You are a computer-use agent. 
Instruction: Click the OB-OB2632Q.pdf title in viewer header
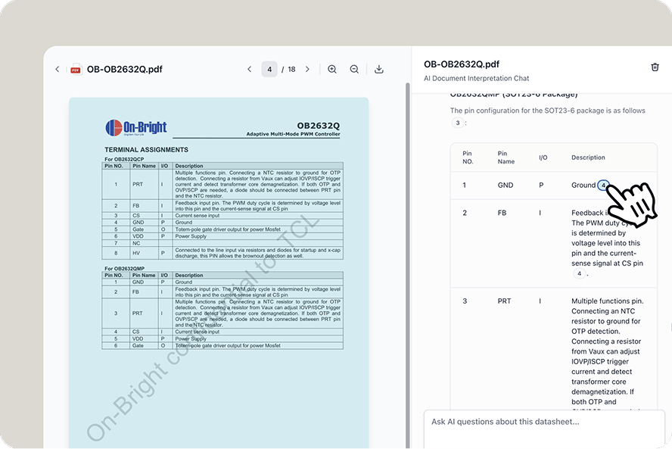[x=125, y=69]
